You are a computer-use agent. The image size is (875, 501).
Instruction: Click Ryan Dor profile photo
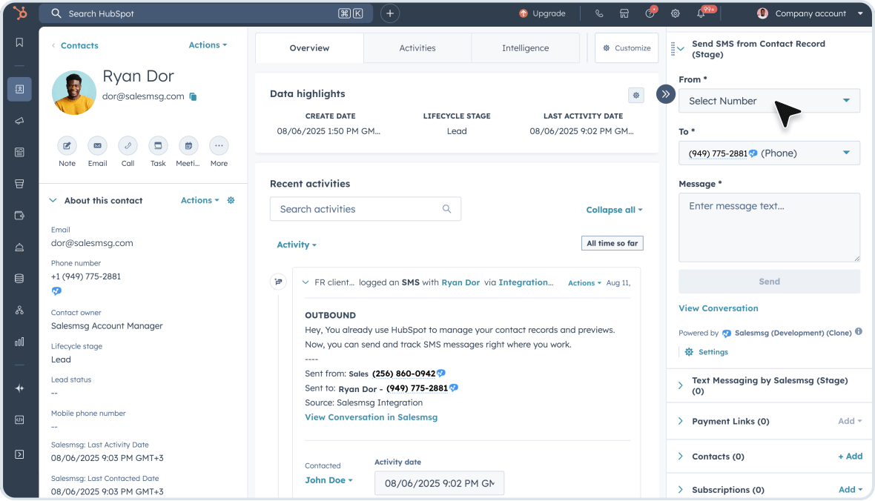[73, 93]
